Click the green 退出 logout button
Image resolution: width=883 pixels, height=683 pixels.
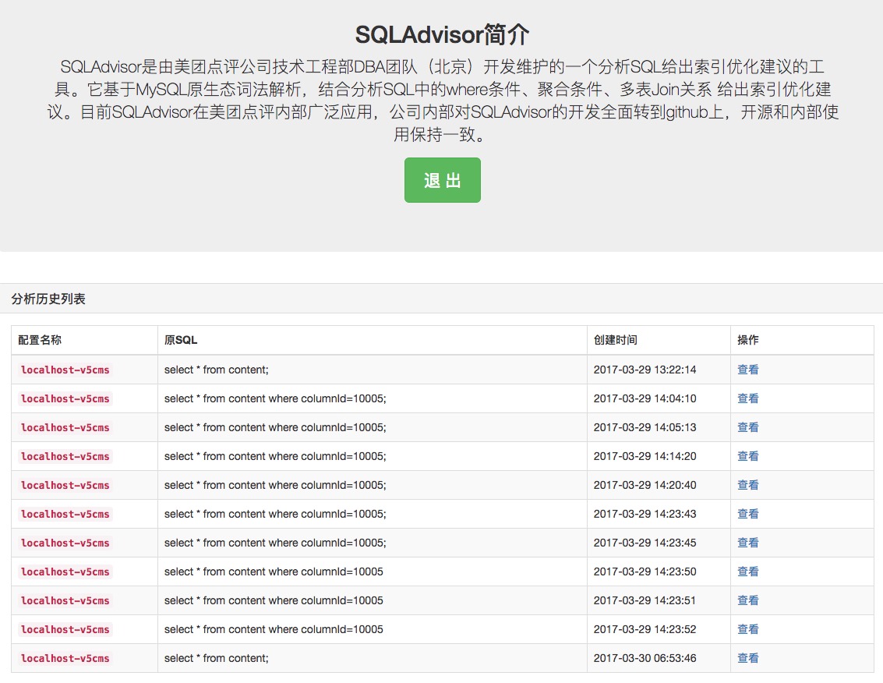pyautogui.click(x=442, y=180)
